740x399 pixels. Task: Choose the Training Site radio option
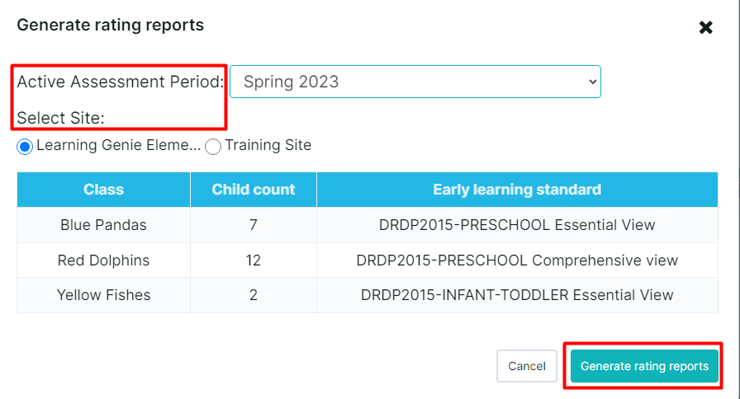[213, 146]
